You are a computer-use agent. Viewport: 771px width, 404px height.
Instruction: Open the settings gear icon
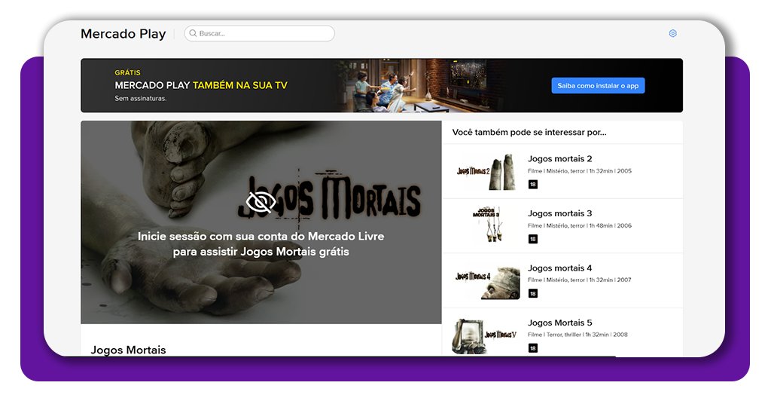(672, 33)
